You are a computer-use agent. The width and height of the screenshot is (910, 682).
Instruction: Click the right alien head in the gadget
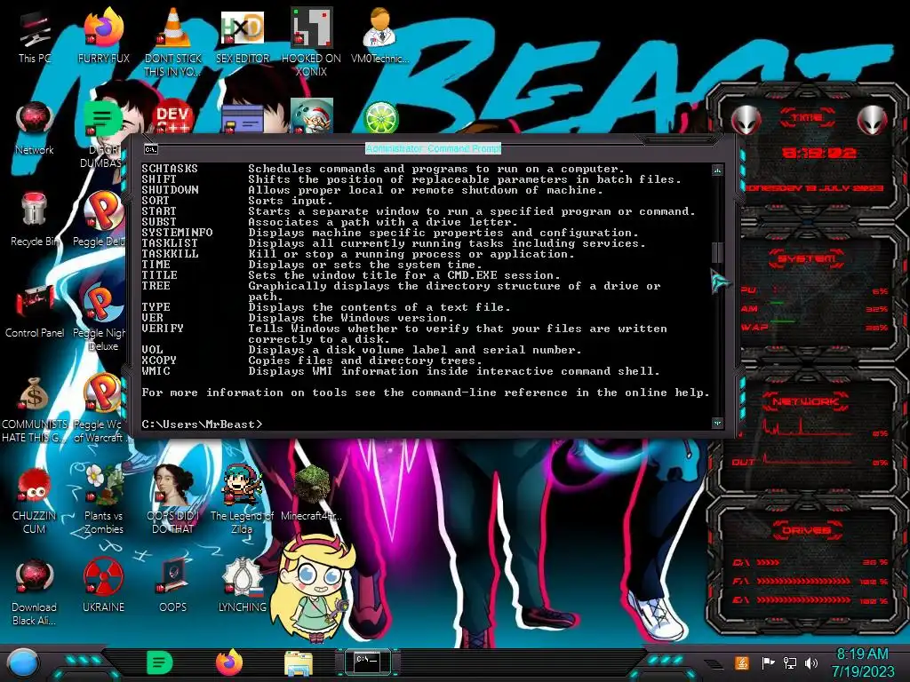873,120
